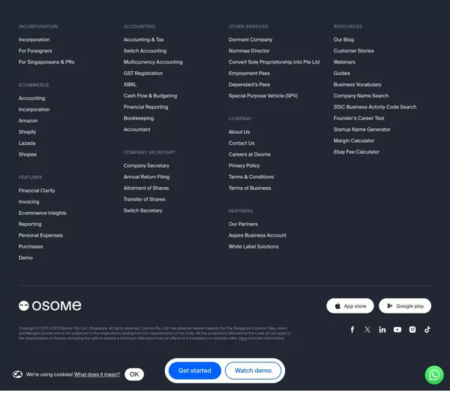Open White Label Solutions link
The height and width of the screenshot is (393, 450).
(253, 246)
